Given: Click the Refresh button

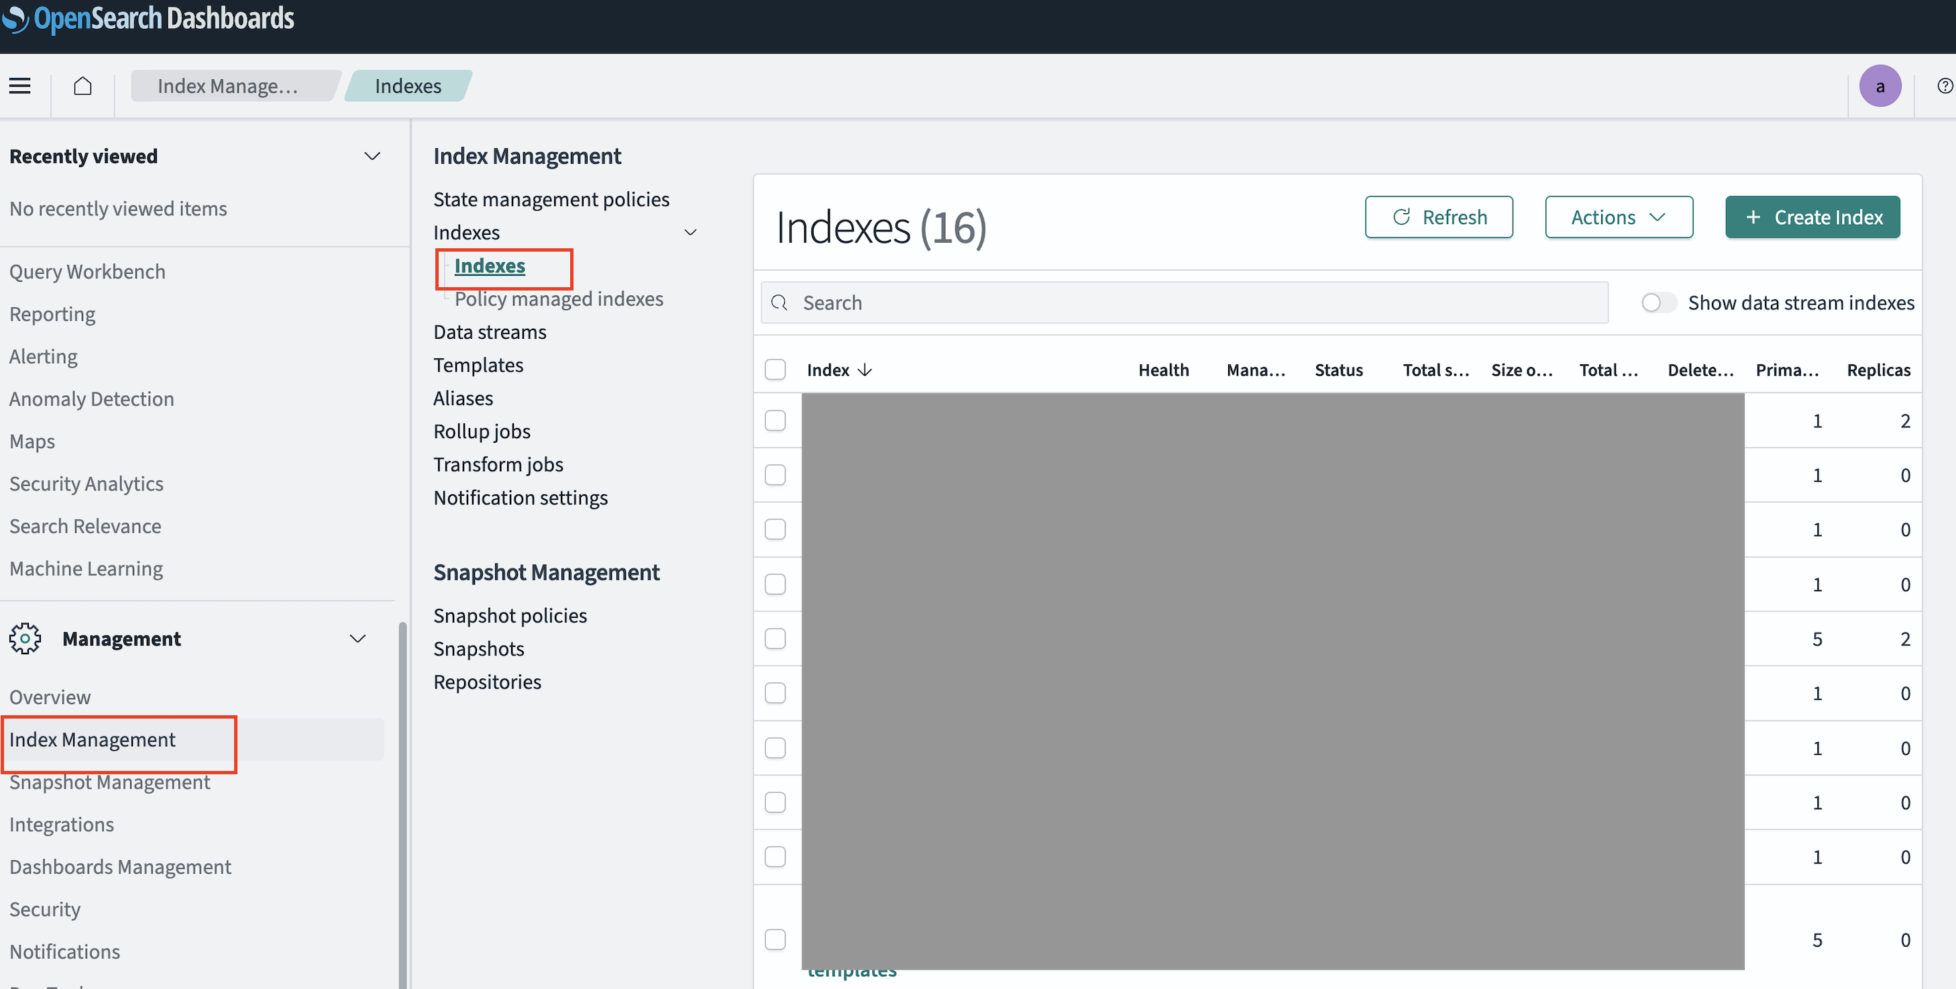Looking at the screenshot, I should click(x=1438, y=217).
